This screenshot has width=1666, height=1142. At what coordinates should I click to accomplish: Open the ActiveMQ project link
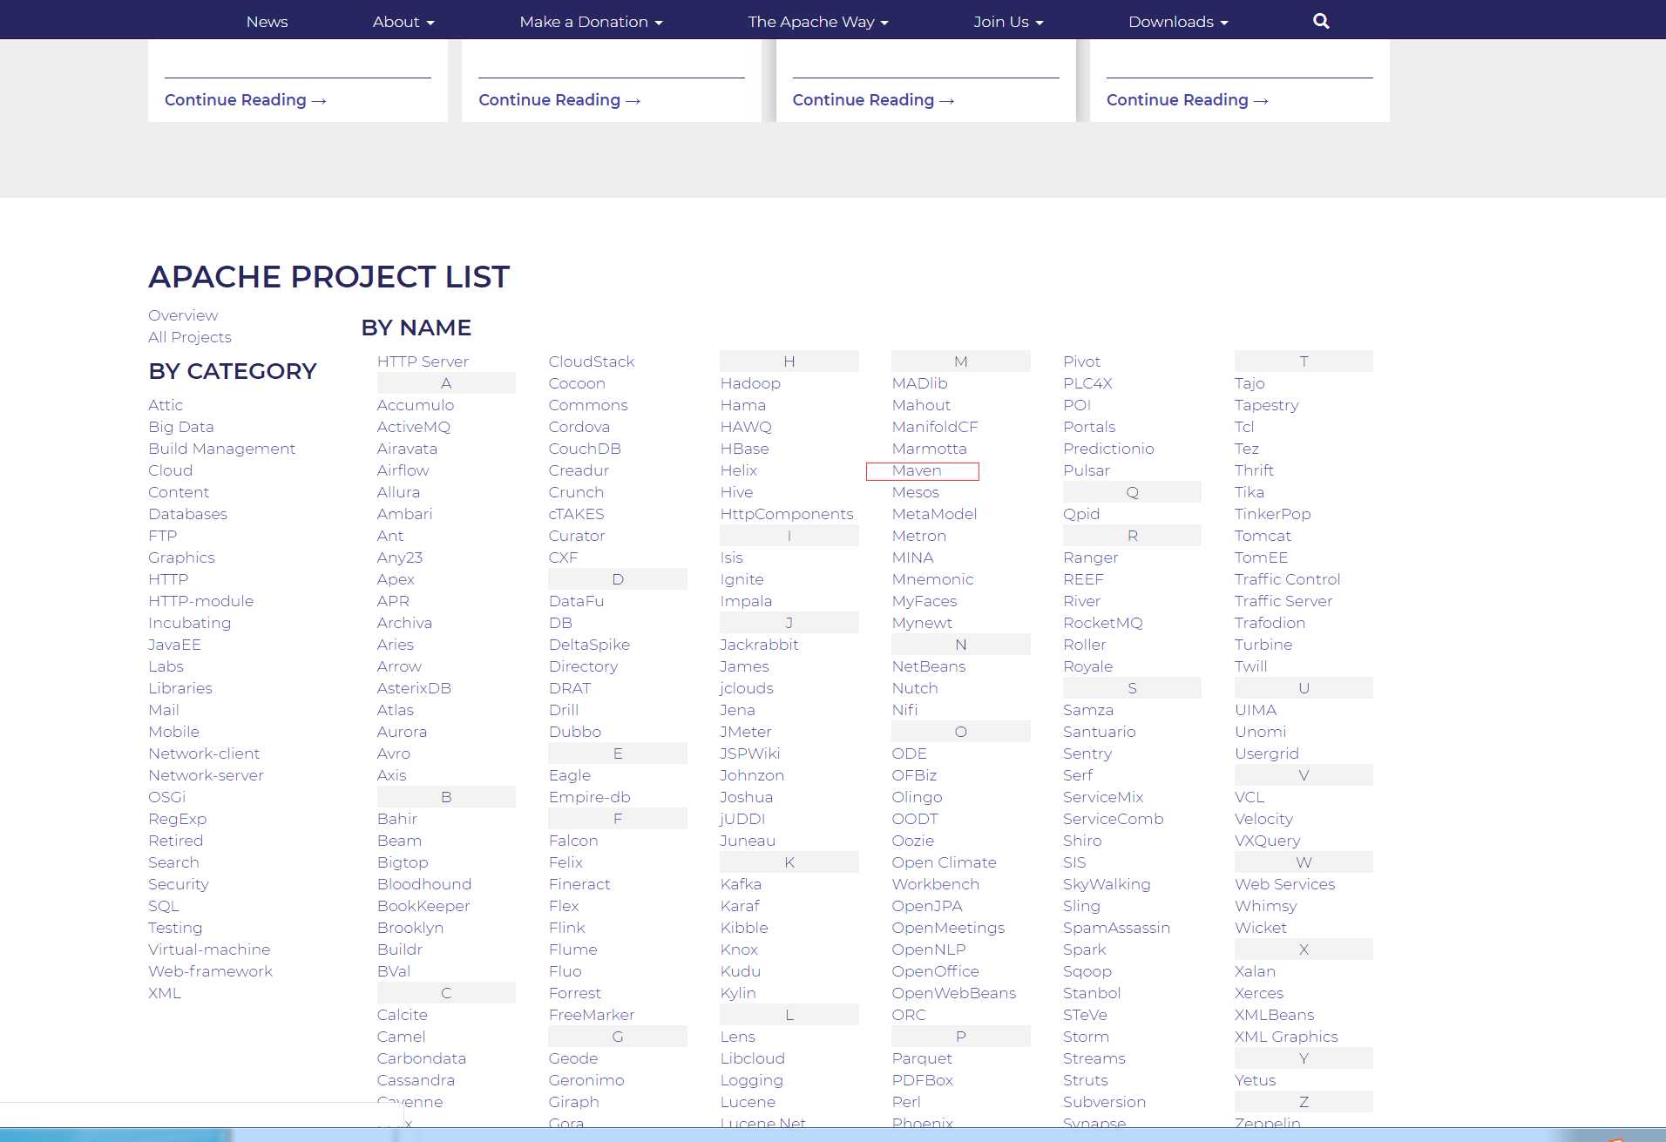click(414, 427)
